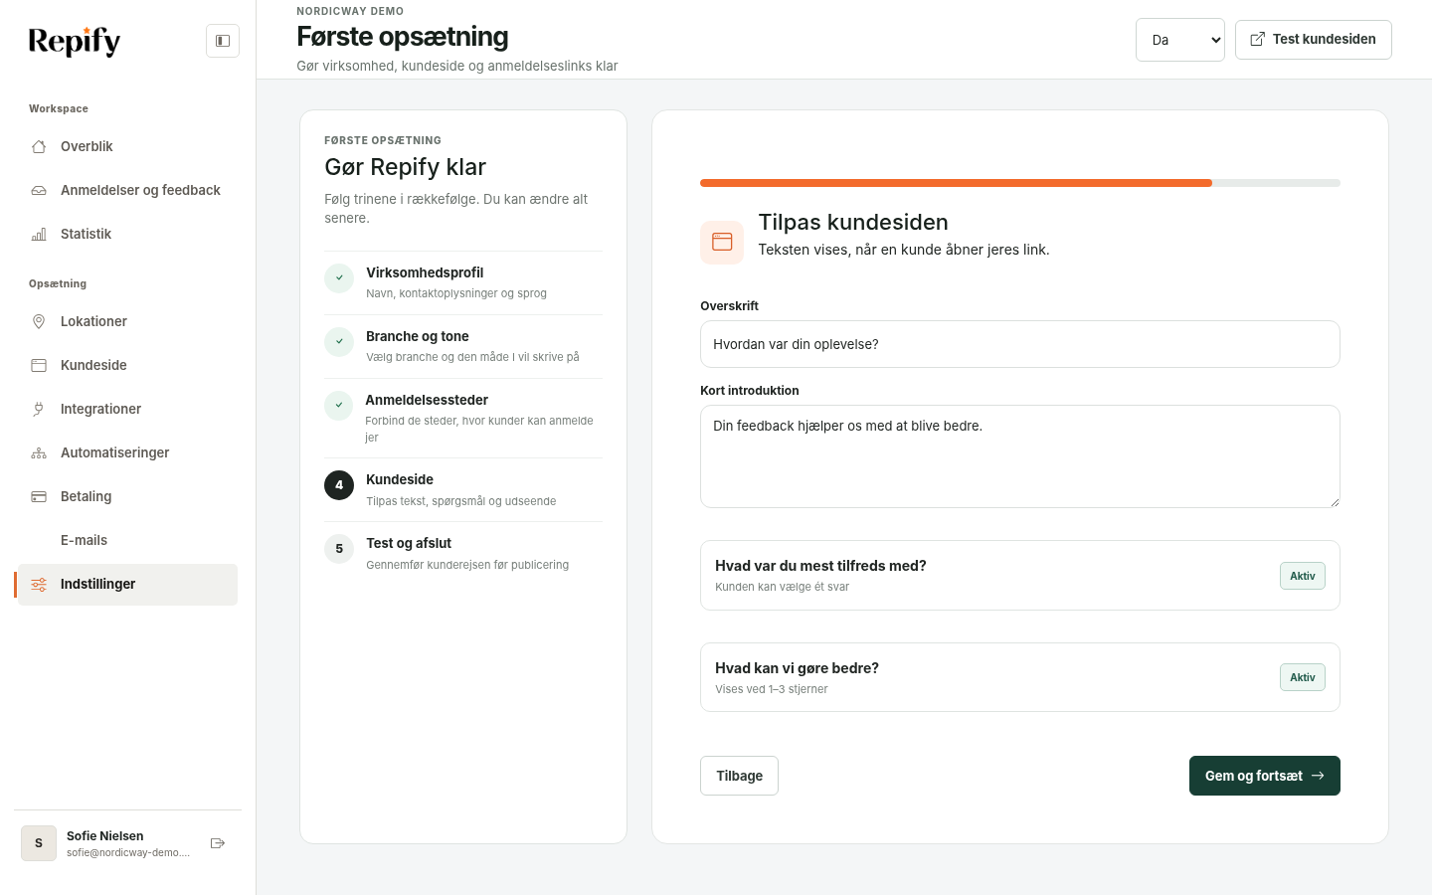Click the log out icon next to Sofie Nielsen

coord(218,843)
